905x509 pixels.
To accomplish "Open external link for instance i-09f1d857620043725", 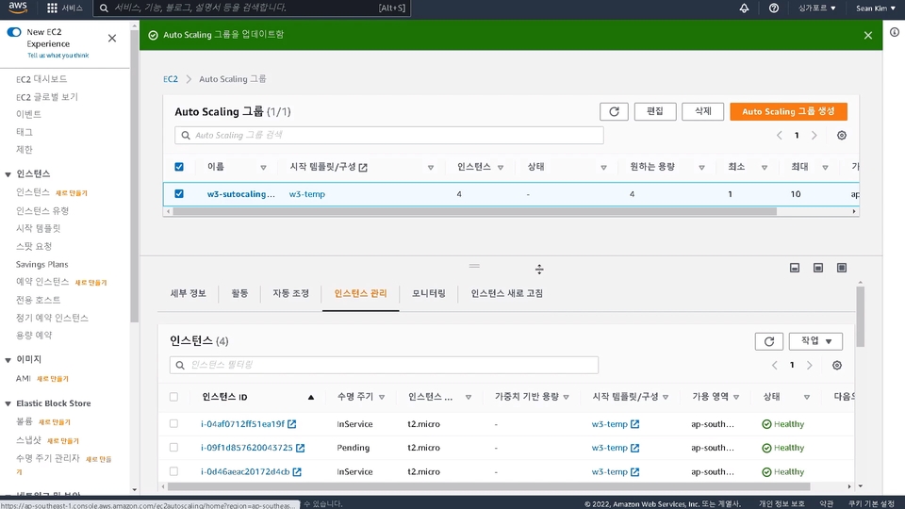I will (x=300, y=448).
